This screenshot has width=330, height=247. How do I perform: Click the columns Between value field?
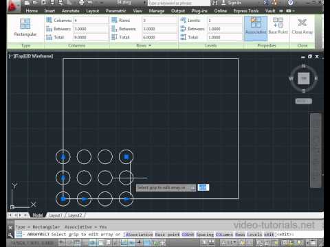point(90,29)
